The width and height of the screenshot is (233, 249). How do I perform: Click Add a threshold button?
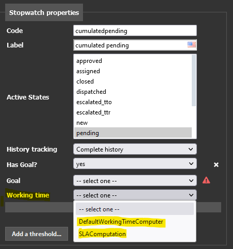37,234
